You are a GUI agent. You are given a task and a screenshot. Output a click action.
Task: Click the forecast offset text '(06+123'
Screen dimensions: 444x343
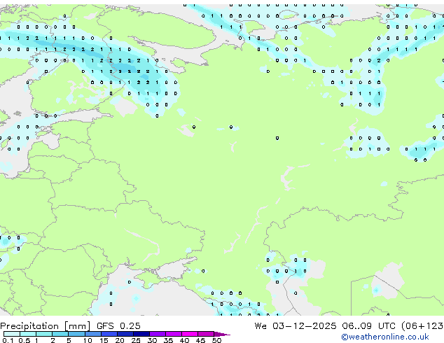point(422,326)
